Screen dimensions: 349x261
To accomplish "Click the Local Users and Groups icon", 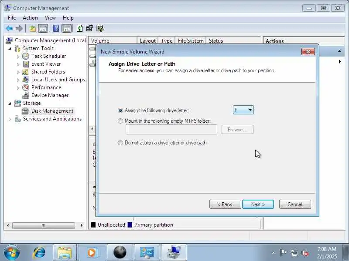I will tap(26, 80).
